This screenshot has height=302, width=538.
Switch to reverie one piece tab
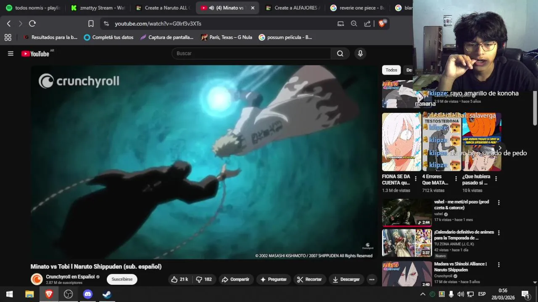(x=358, y=8)
